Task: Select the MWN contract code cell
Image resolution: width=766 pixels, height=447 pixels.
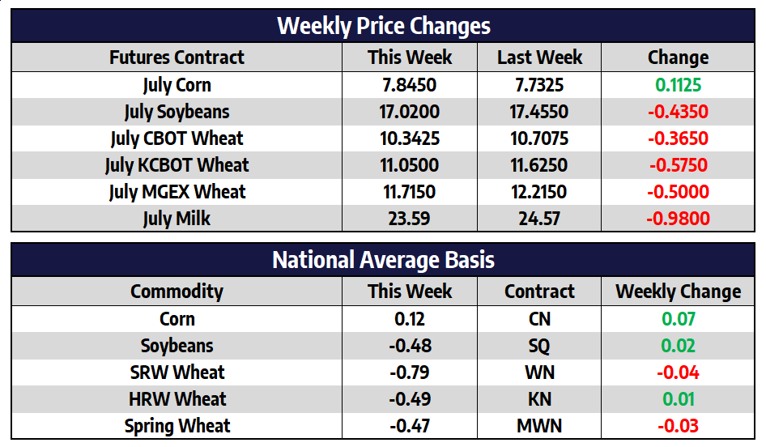Action: (539, 426)
